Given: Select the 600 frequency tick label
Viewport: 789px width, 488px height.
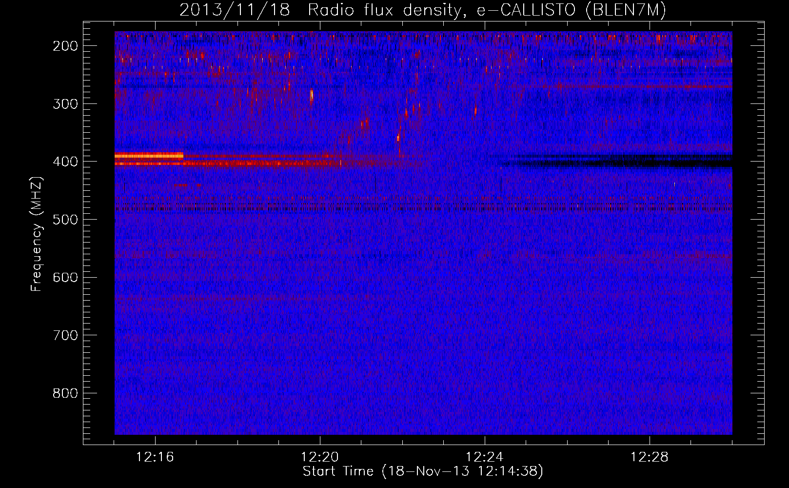Looking at the screenshot, I should tap(65, 277).
